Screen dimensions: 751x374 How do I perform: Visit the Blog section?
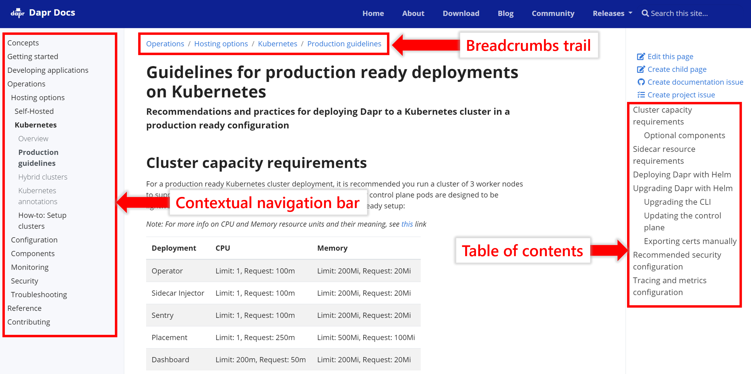[x=505, y=13]
